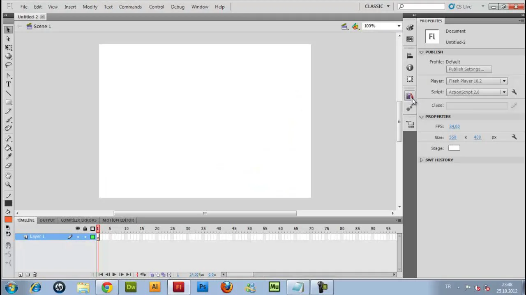
Task: Select the Brush tool
Action: point(8,120)
